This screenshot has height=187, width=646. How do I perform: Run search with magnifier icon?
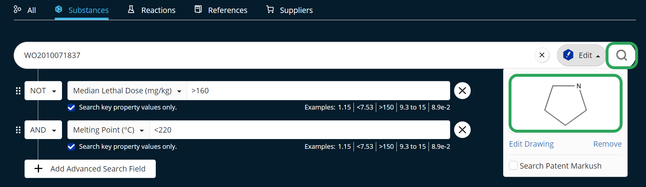621,55
